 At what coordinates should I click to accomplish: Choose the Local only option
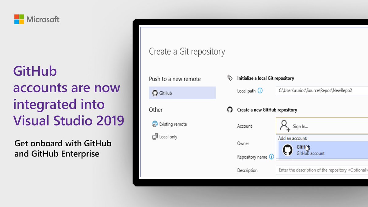tap(165, 137)
